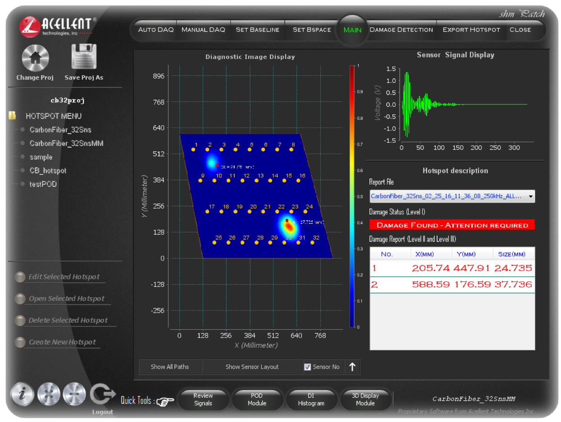Click the Save Proj As disk icon
This screenshot has width=561, height=422.
point(84,56)
